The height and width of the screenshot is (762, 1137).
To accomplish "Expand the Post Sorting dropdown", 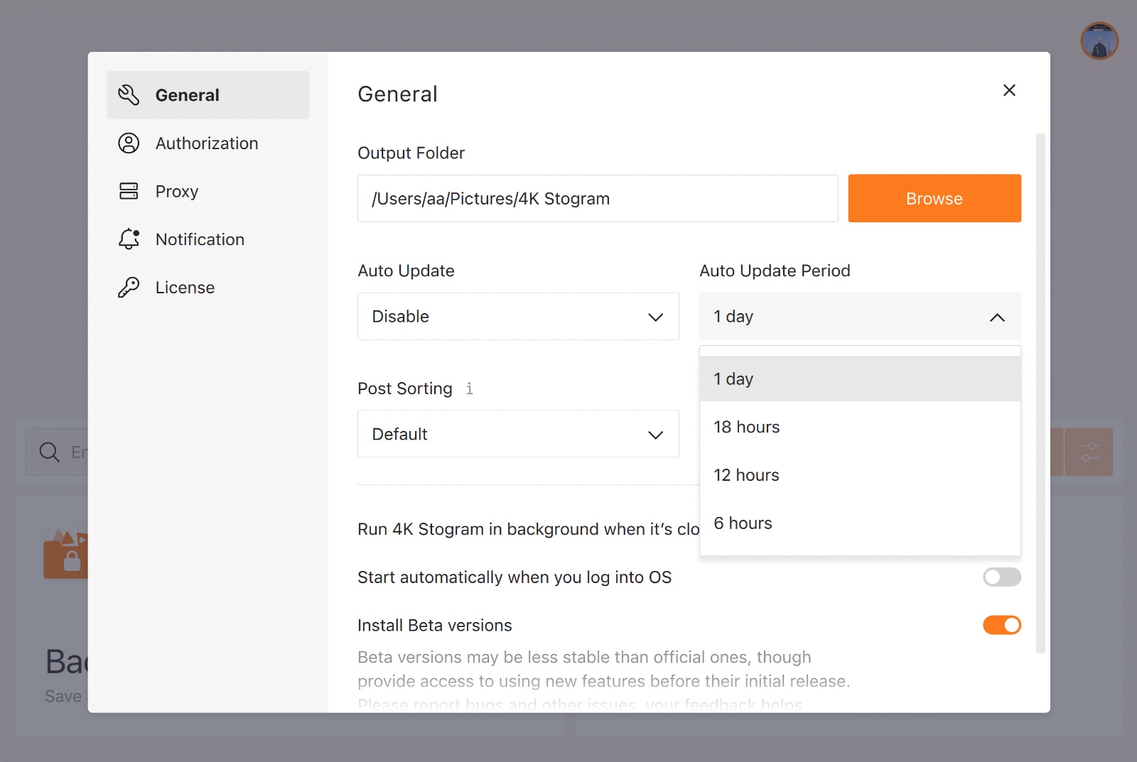I will [x=518, y=435].
